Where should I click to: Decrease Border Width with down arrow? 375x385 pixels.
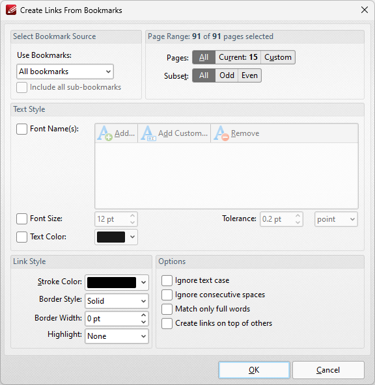click(144, 322)
